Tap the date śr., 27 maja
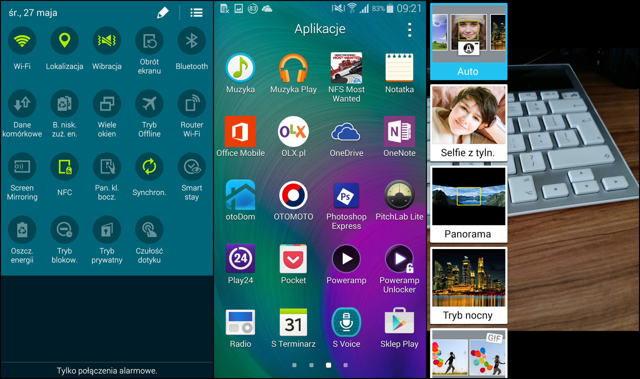Screen dimensions: 640x379 [33, 13]
